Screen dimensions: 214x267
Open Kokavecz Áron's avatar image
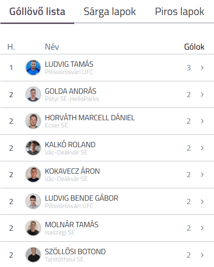pos(33,175)
